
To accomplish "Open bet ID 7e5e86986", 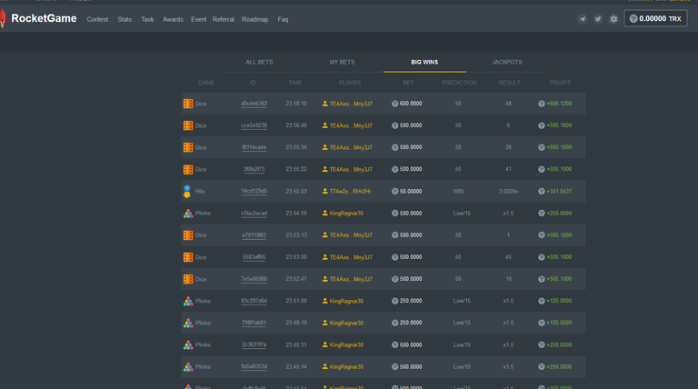I will (254, 279).
